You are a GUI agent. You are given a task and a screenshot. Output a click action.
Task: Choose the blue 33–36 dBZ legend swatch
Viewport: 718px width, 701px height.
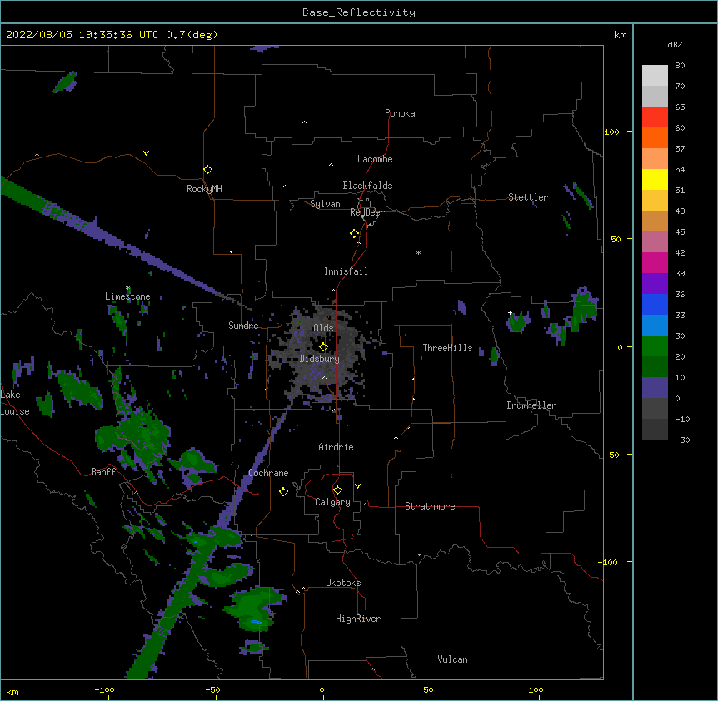coord(655,304)
